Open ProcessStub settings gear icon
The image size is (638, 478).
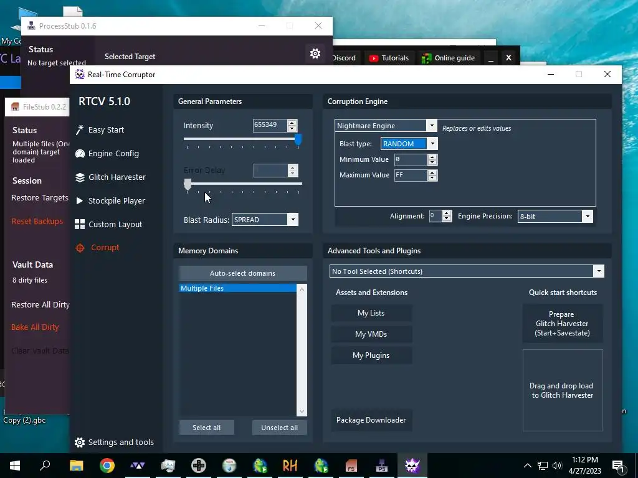tap(315, 54)
